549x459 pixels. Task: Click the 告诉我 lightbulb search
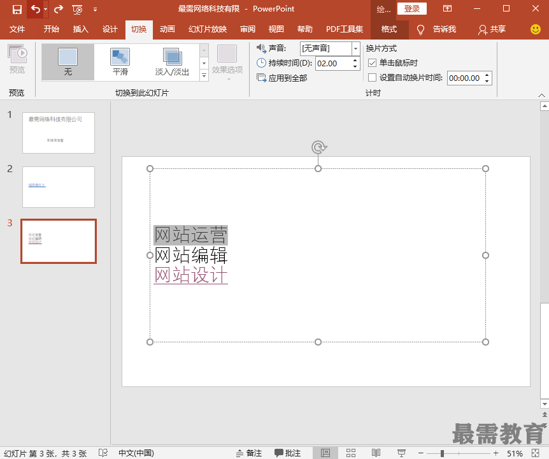click(436, 29)
